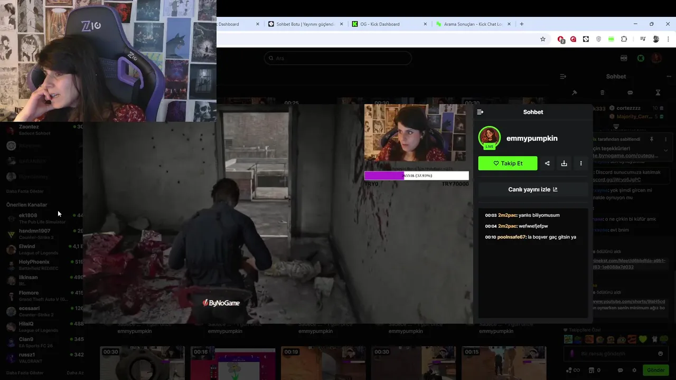The width and height of the screenshot is (676, 380).
Task: Bookmark the page with the star icon
Action: [542, 39]
